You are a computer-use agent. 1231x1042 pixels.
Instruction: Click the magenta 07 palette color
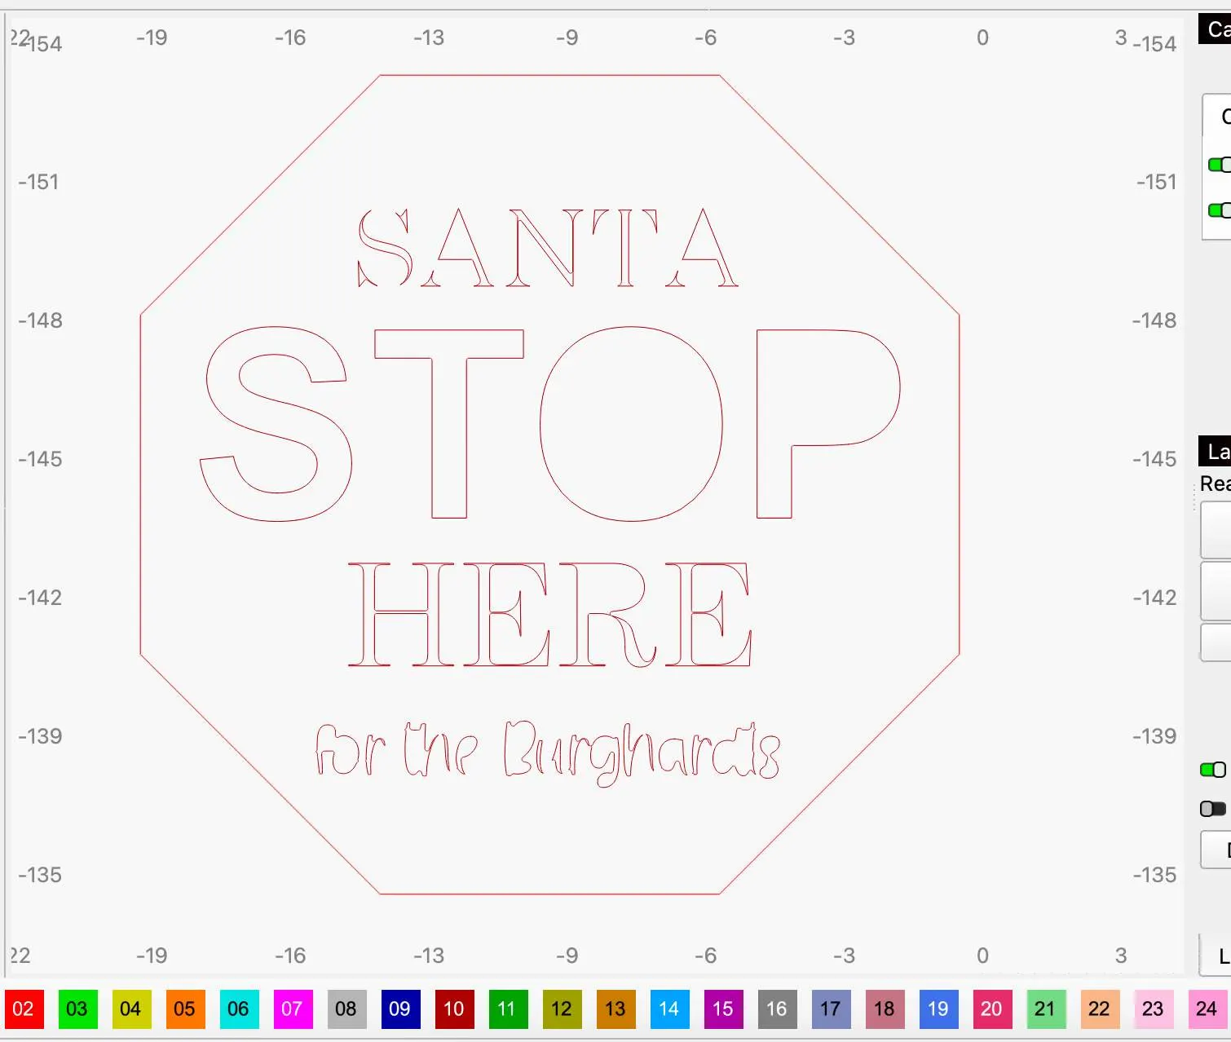pyautogui.click(x=293, y=1009)
